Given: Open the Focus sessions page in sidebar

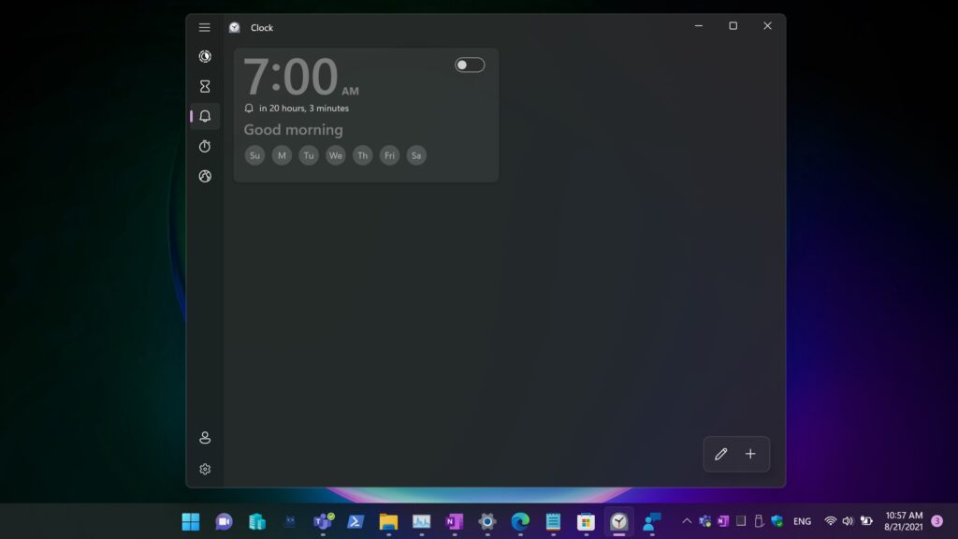Looking at the screenshot, I should pyautogui.click(x=205, y=57).
